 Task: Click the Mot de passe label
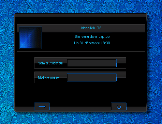click(48, 77)
